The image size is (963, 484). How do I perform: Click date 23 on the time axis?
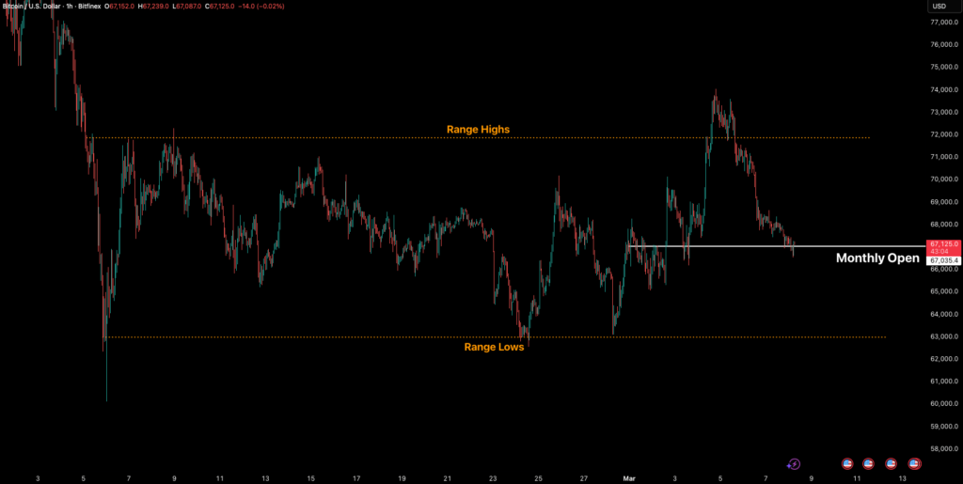coord(493,477)
